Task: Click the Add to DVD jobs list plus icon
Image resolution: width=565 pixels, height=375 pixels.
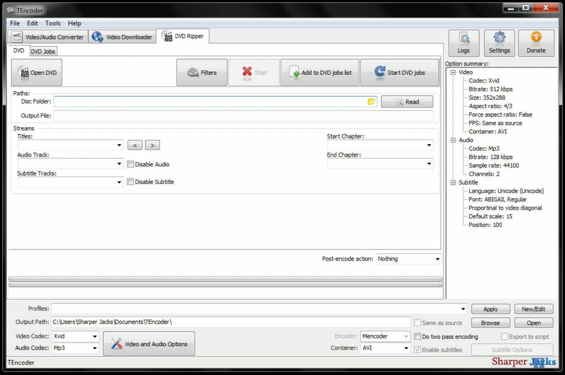Action: coord(294,73)
